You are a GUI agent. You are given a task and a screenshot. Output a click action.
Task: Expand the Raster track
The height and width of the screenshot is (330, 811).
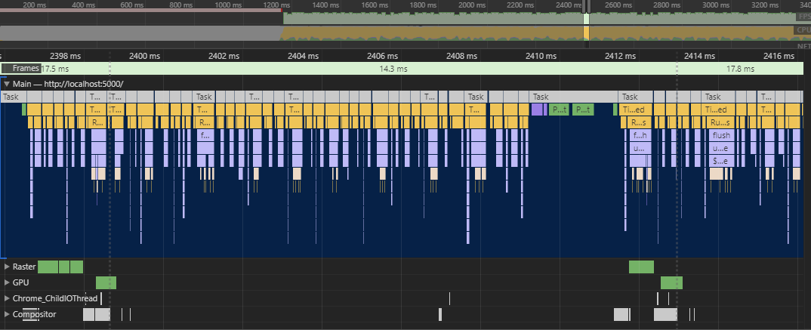pyautogui.click(x=7, y=267)
